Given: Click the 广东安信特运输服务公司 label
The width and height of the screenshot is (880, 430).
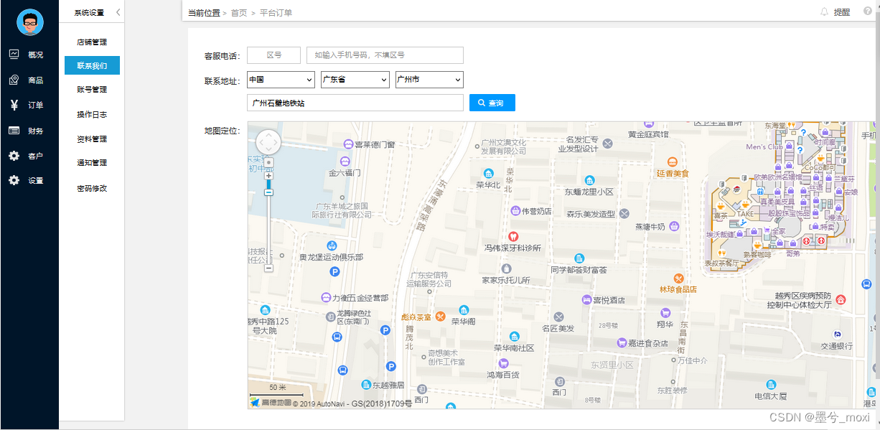Looking at the screenshot, I should point(429,279).
